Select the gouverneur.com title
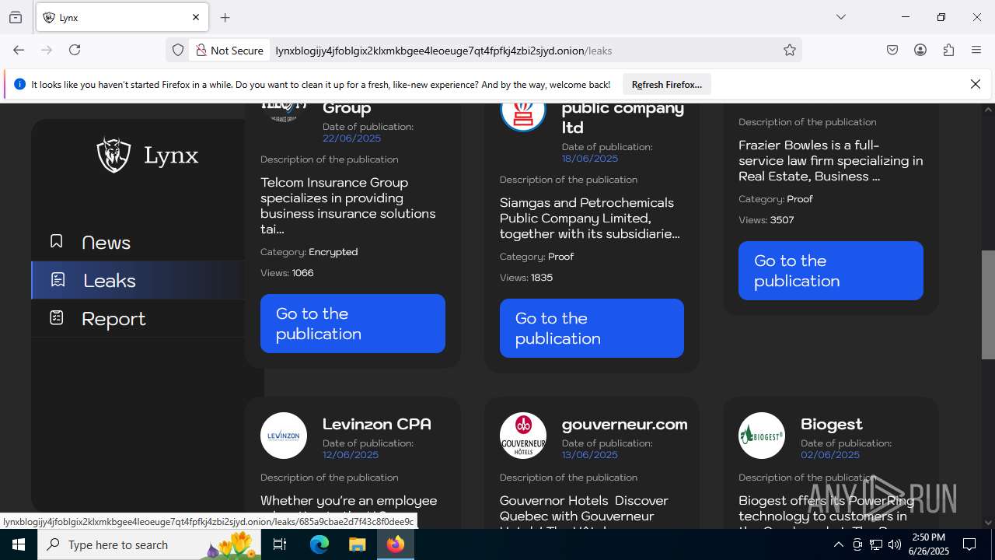The height and width of the screenshot is (560, 995). pos(624,424)
